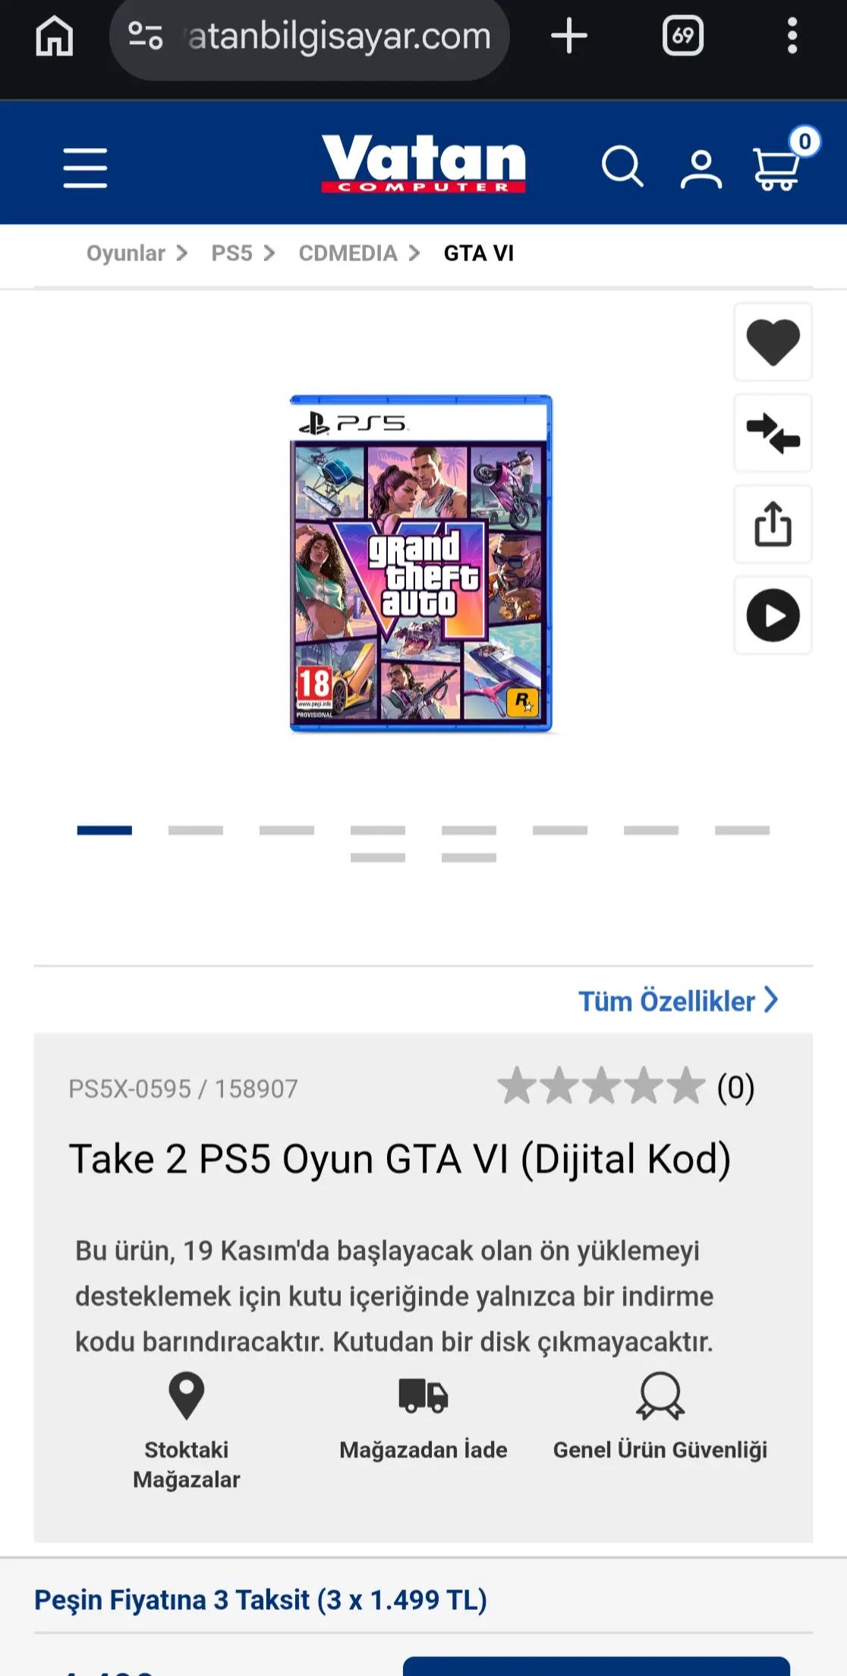This screenshot has width=847, height=1676.
Task: Open the site search magnifier
Action: click(622, 166)
